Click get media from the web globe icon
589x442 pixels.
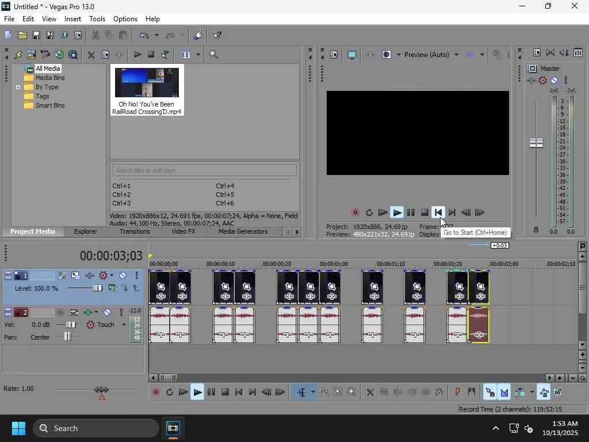click(x=73, y=55)
